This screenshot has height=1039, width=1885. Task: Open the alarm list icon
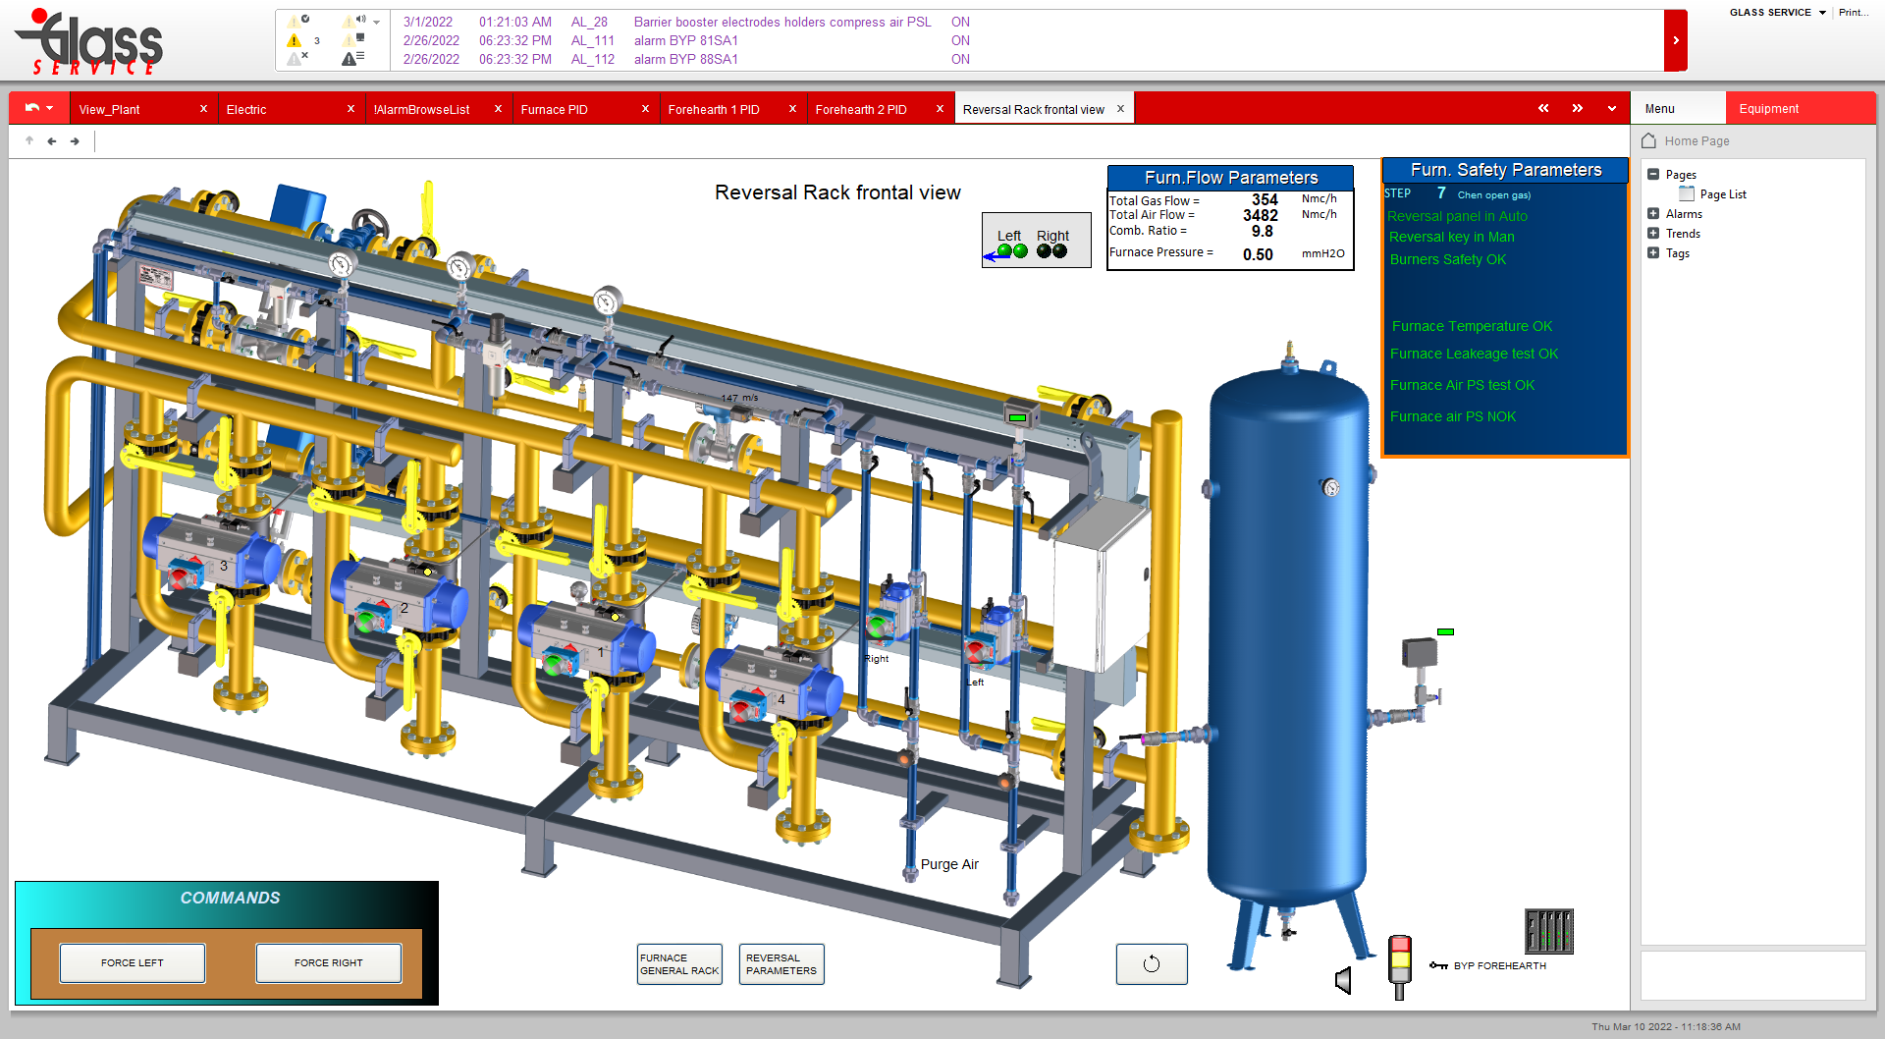pos(352,59)
